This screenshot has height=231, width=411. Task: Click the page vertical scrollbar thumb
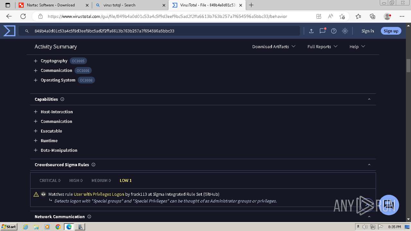click(408, 65)
